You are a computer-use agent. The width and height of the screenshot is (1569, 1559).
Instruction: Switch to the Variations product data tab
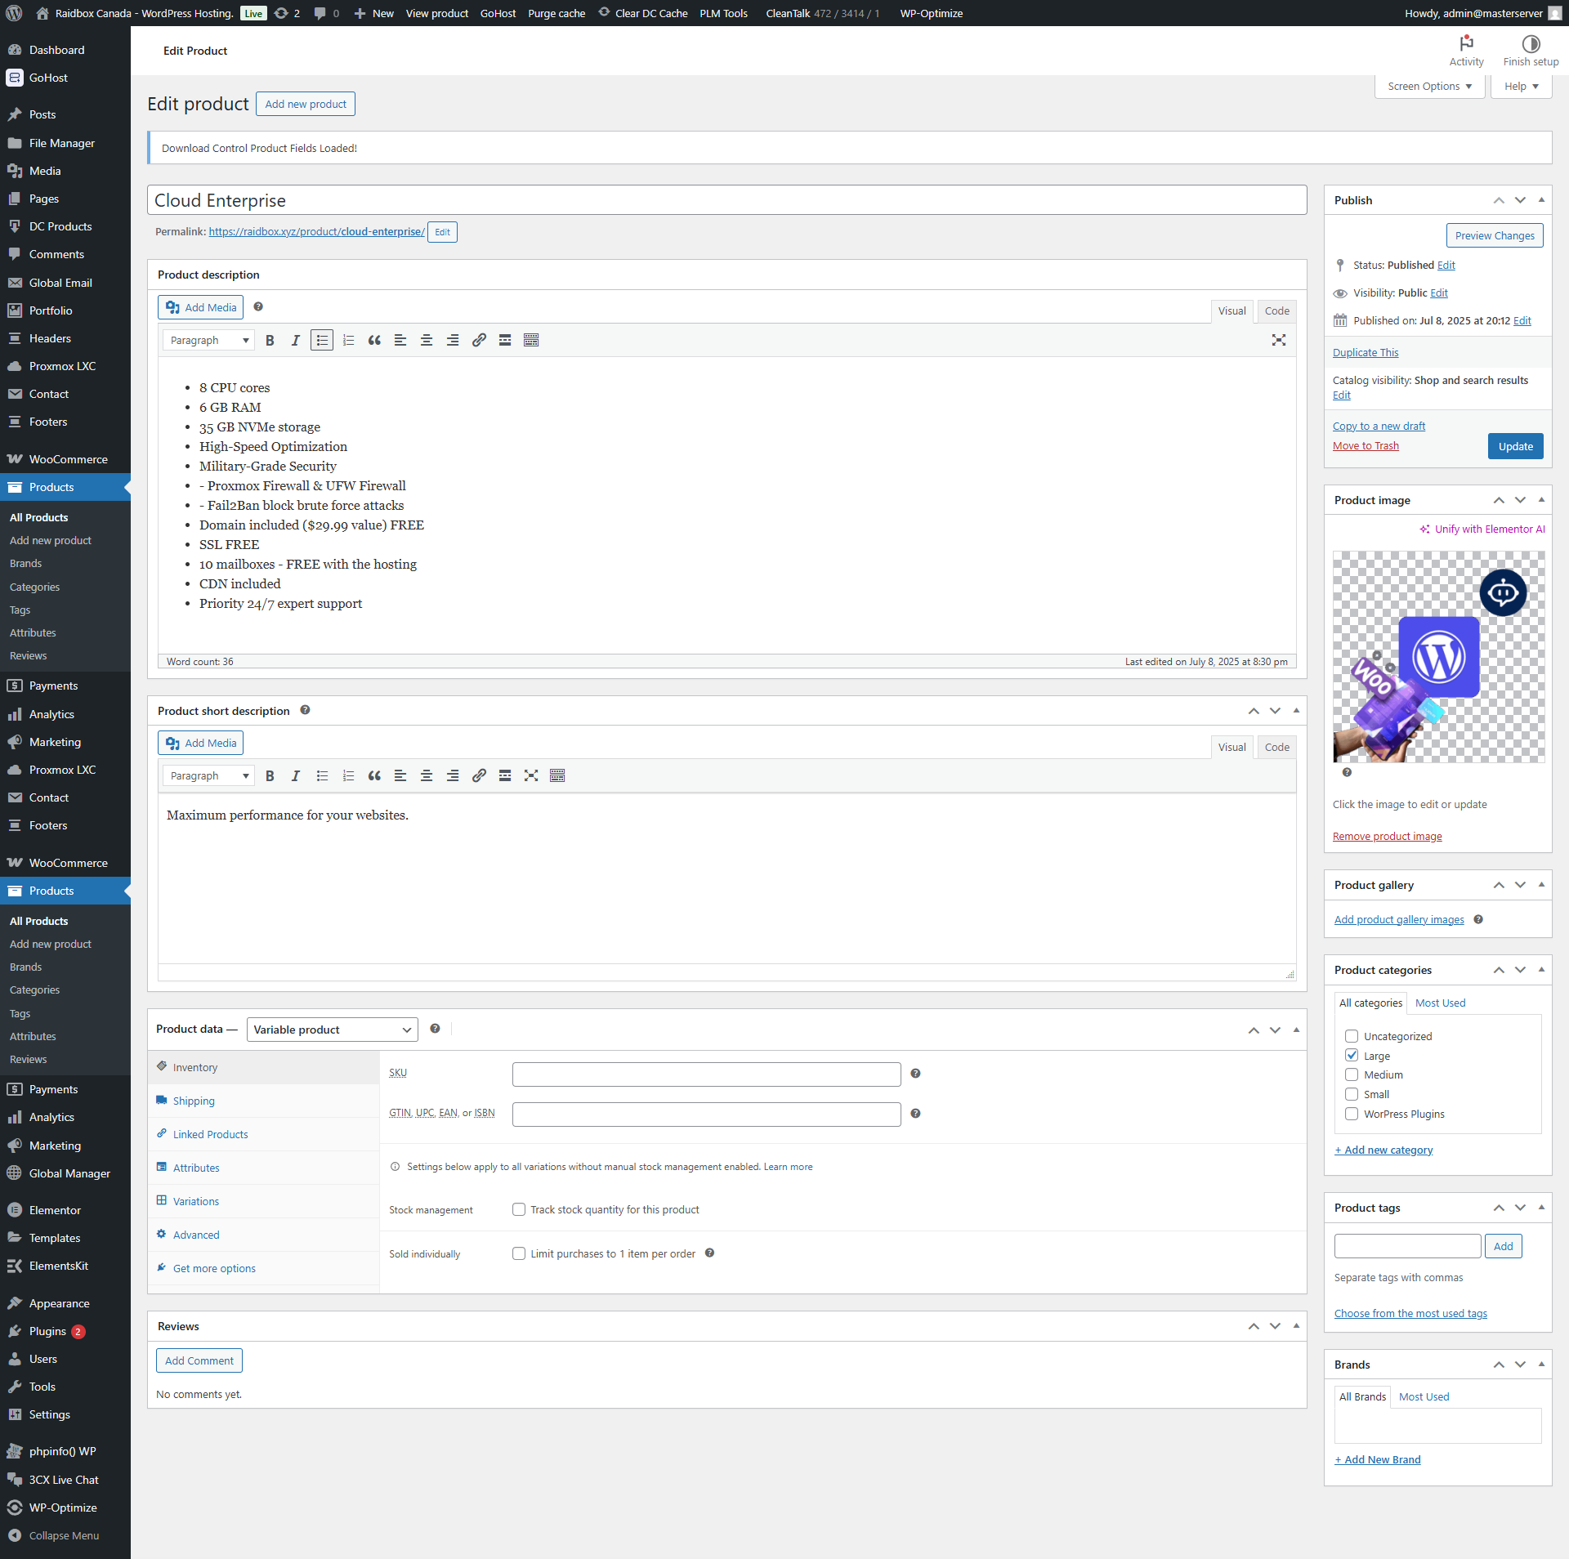[x=196, y=1201]
